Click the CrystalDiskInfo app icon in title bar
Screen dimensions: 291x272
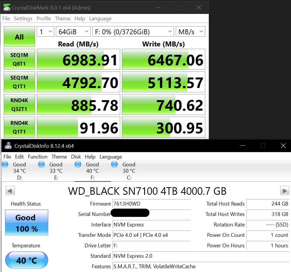click(8, 146)
